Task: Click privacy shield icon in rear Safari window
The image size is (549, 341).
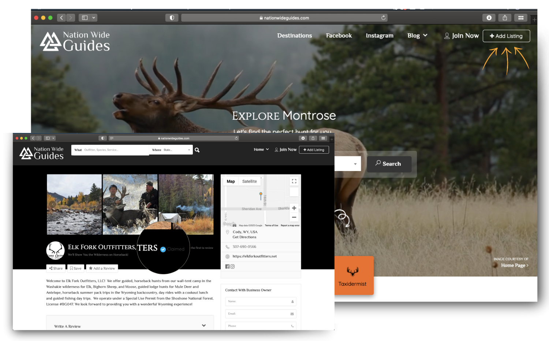Action: pos(172,18)
